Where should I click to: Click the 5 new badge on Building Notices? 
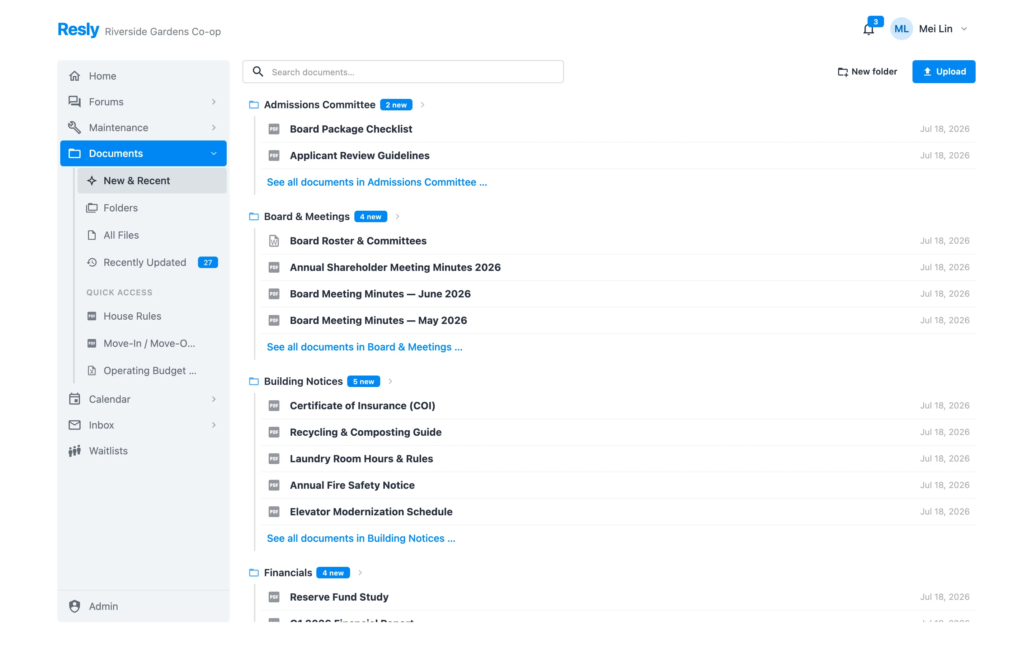(x=363, y=381)
